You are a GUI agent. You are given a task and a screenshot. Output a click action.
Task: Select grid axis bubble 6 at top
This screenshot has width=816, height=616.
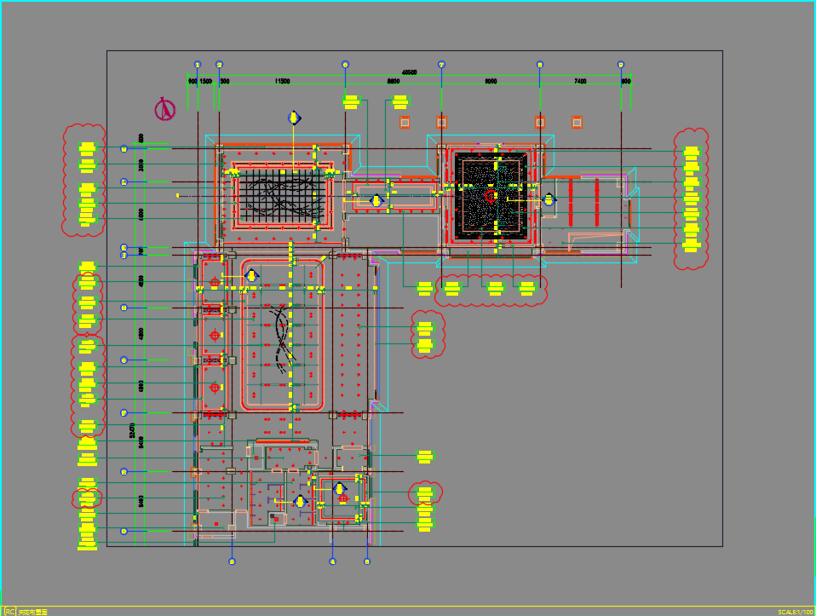(x=345, y=65)
